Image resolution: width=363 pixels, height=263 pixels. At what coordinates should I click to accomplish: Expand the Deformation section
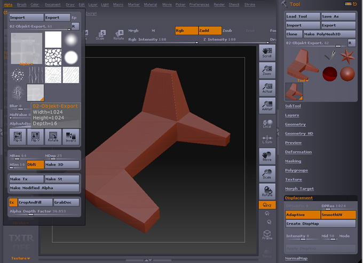tap(298, 152)
